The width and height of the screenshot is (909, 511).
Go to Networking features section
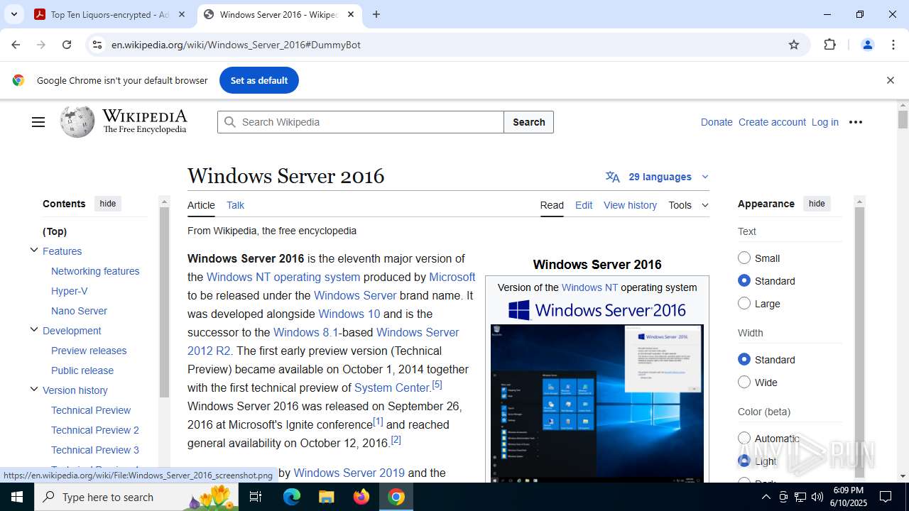tap(95, 271)
